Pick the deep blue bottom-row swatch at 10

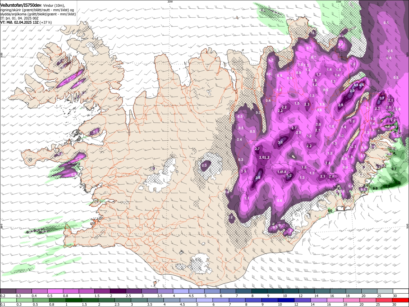click(x=287, y=300)
